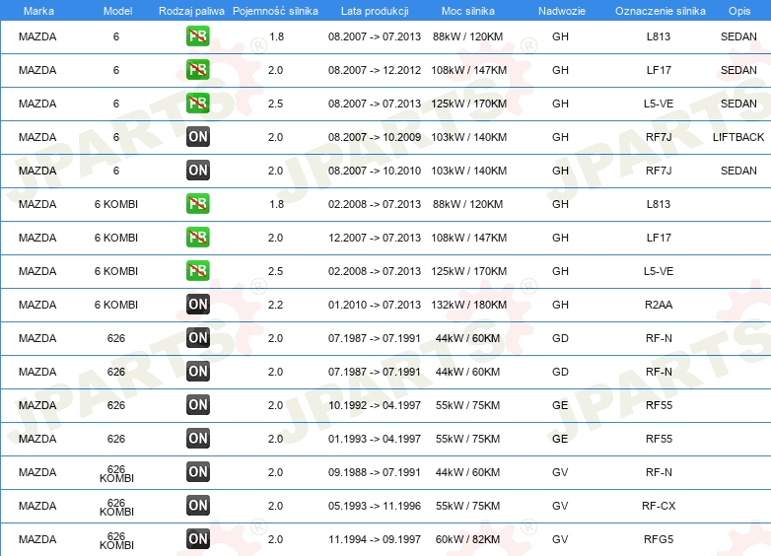Click date range 01.2010 -> 07.2013
This screenshot has width=771, height=556.
click(x=375, y=305)
